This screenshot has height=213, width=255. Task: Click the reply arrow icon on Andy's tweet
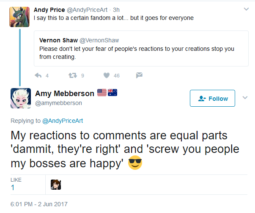pyautogui.click(x=38, y=75)
